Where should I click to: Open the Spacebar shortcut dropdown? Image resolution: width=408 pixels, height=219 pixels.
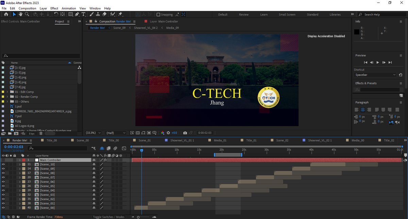[376, 75]
